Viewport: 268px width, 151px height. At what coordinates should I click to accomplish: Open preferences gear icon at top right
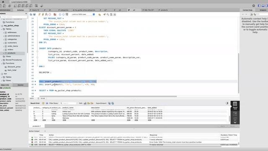[254, 6]
